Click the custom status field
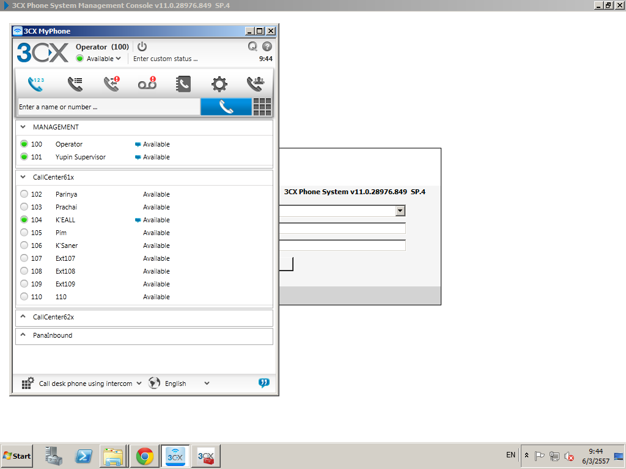626x469 pixels. [165, 59]
